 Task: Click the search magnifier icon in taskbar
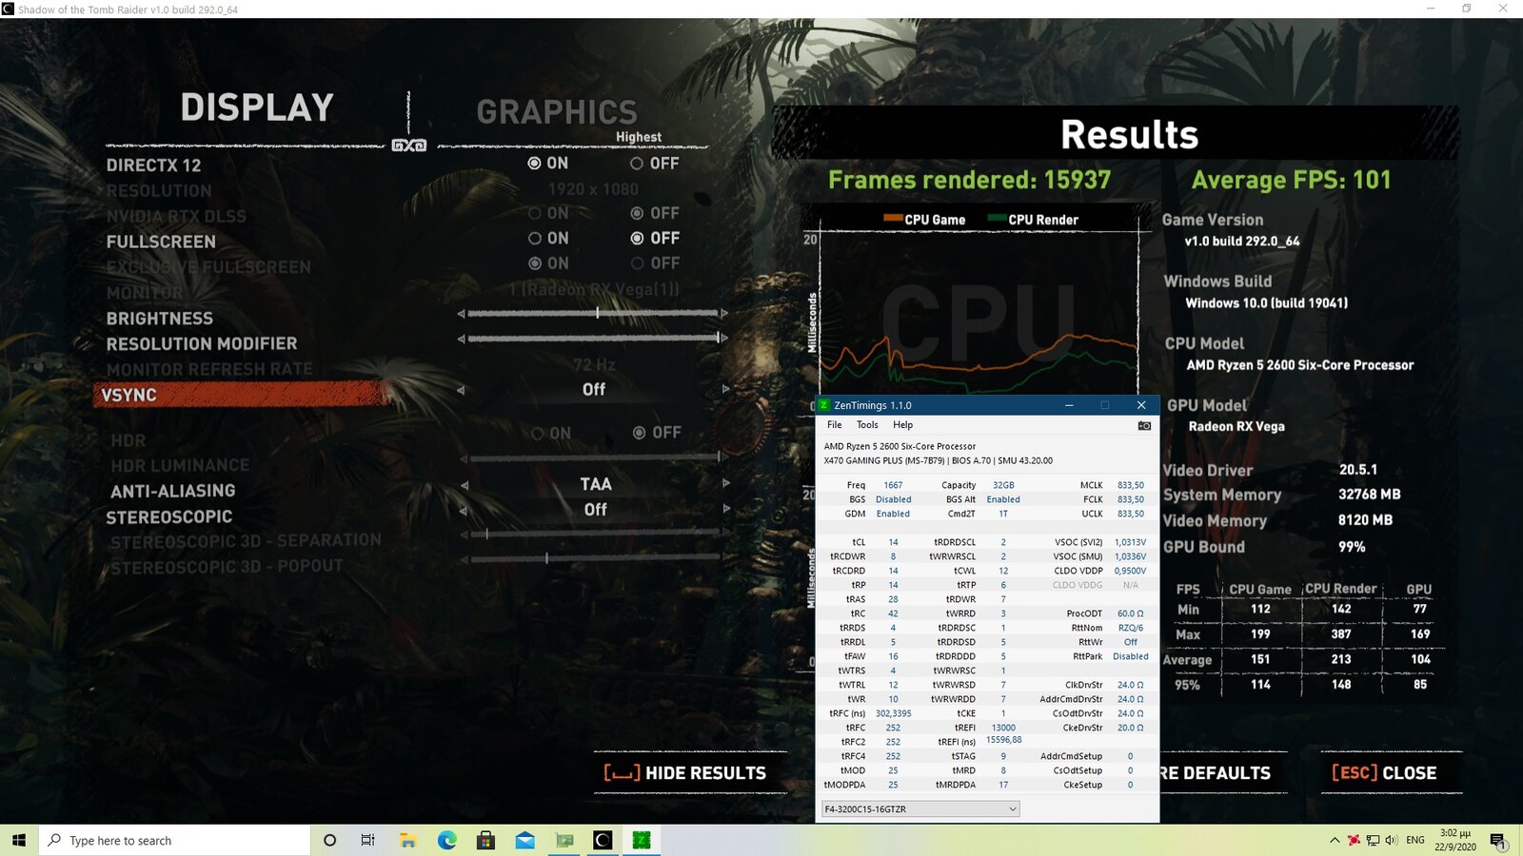[55, 840]
